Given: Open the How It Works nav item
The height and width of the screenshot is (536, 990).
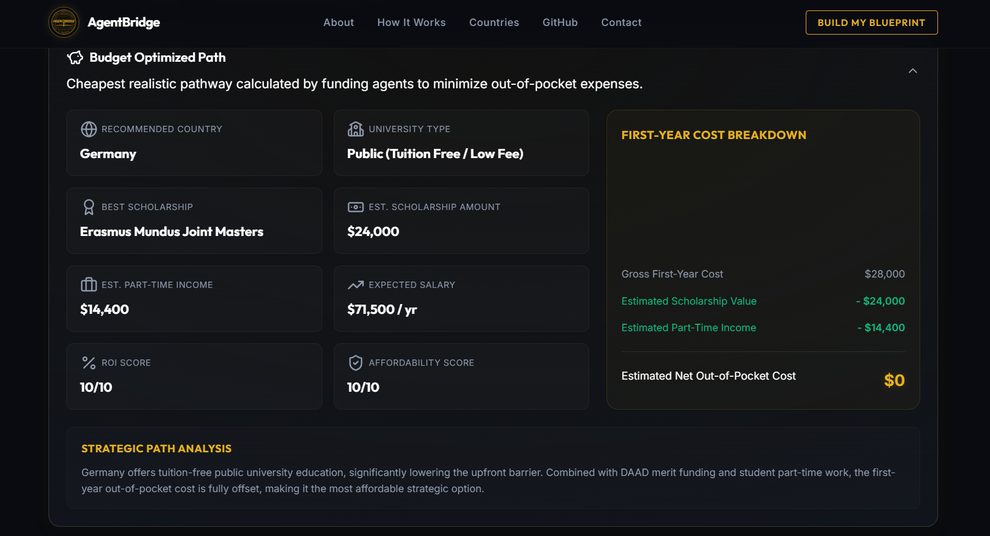Looking at the screenshot, I should (411, 23).
